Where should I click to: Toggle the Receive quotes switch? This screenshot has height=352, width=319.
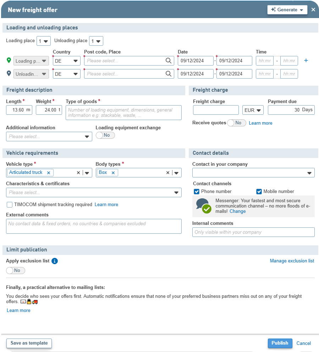coord(236,123)
